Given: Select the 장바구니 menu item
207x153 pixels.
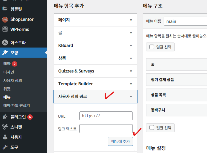Looking at the screenshot, I should click(x=177, y=110).
